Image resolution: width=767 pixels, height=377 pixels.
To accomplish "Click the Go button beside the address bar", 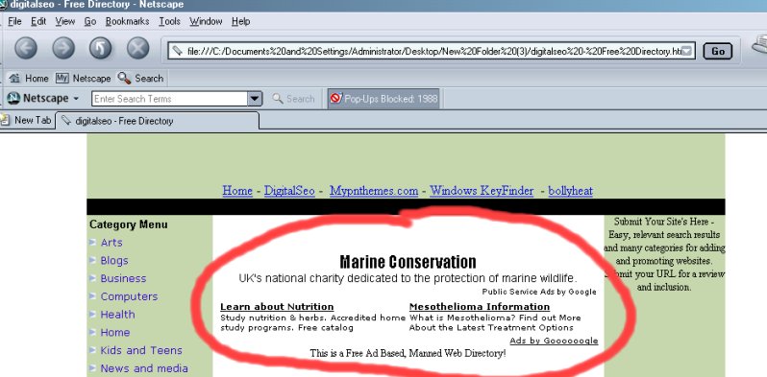I will coord(718,51).
